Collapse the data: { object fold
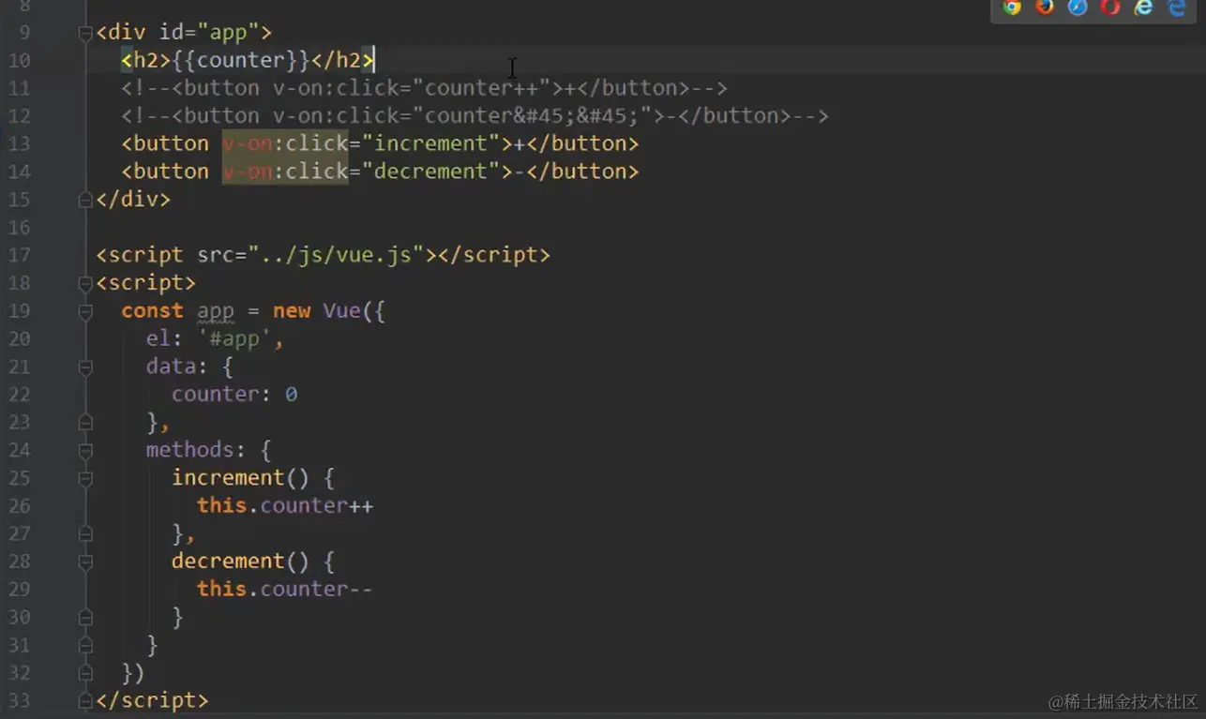Screen dimensions: 1206x719 85,367
